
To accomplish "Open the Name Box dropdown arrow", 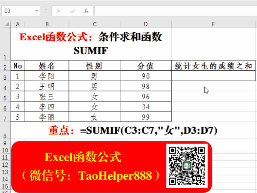I will 36,11.
